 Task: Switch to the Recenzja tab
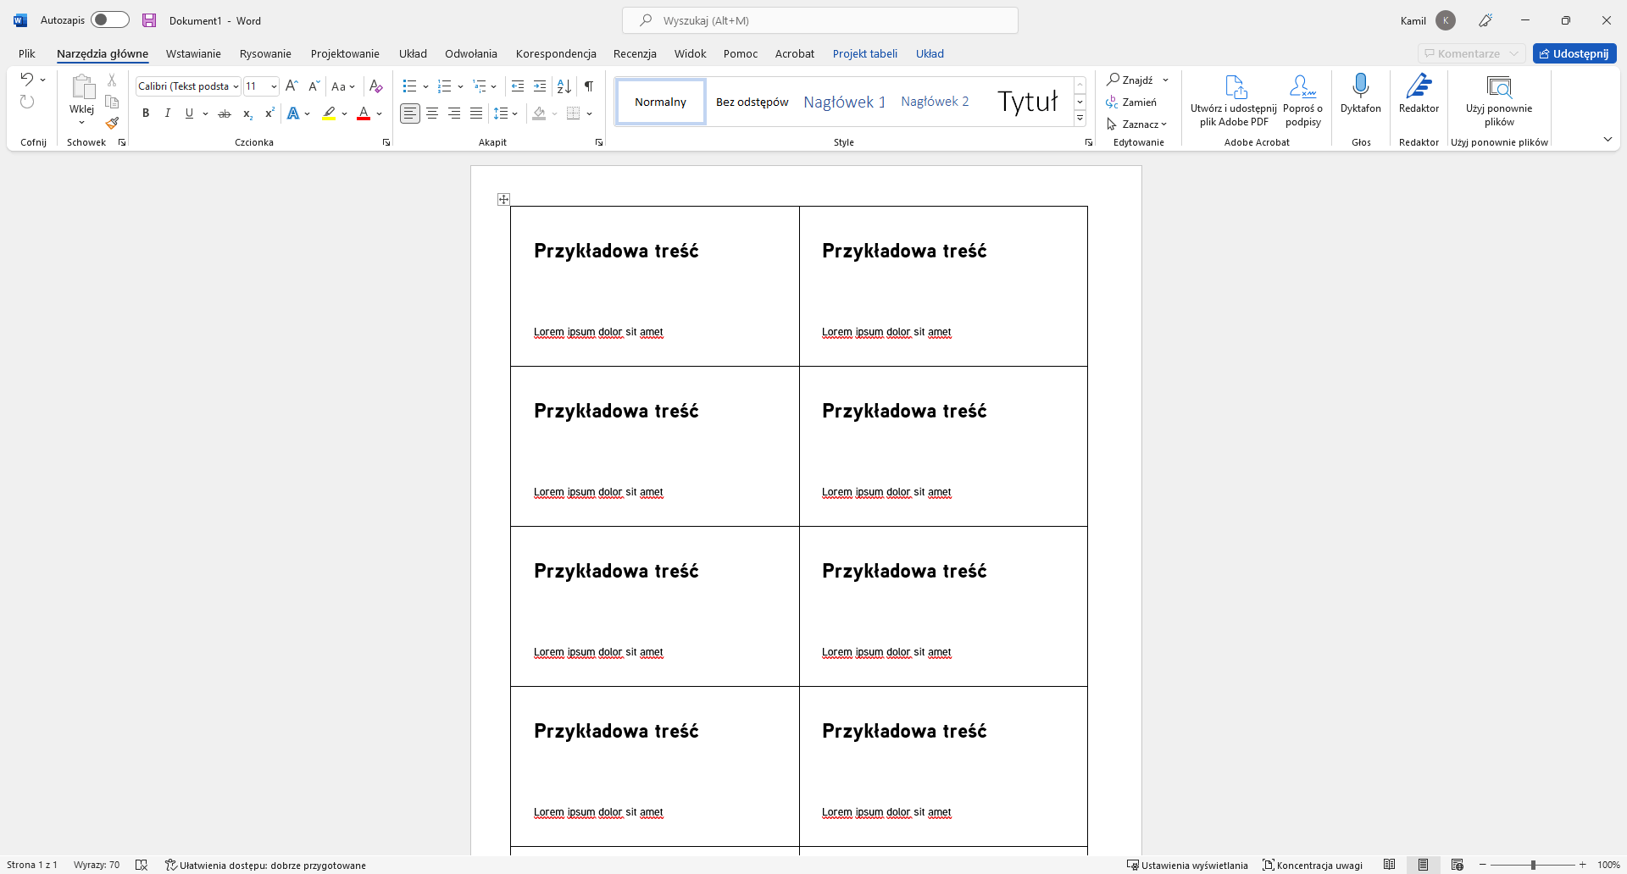coord(635,53)
